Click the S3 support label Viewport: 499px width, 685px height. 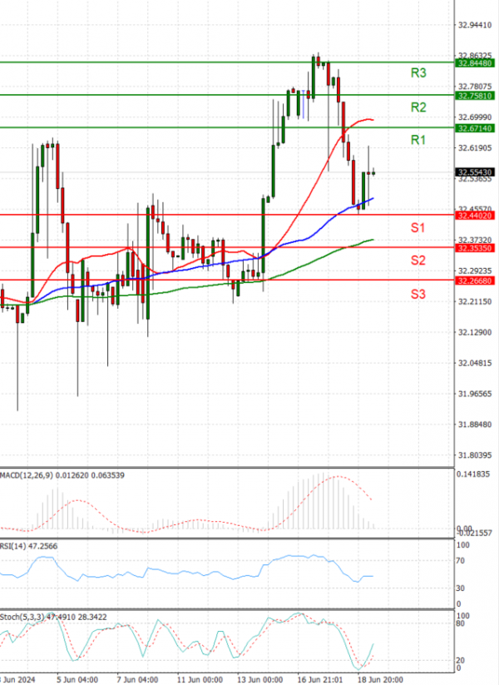tap(417, 295)
